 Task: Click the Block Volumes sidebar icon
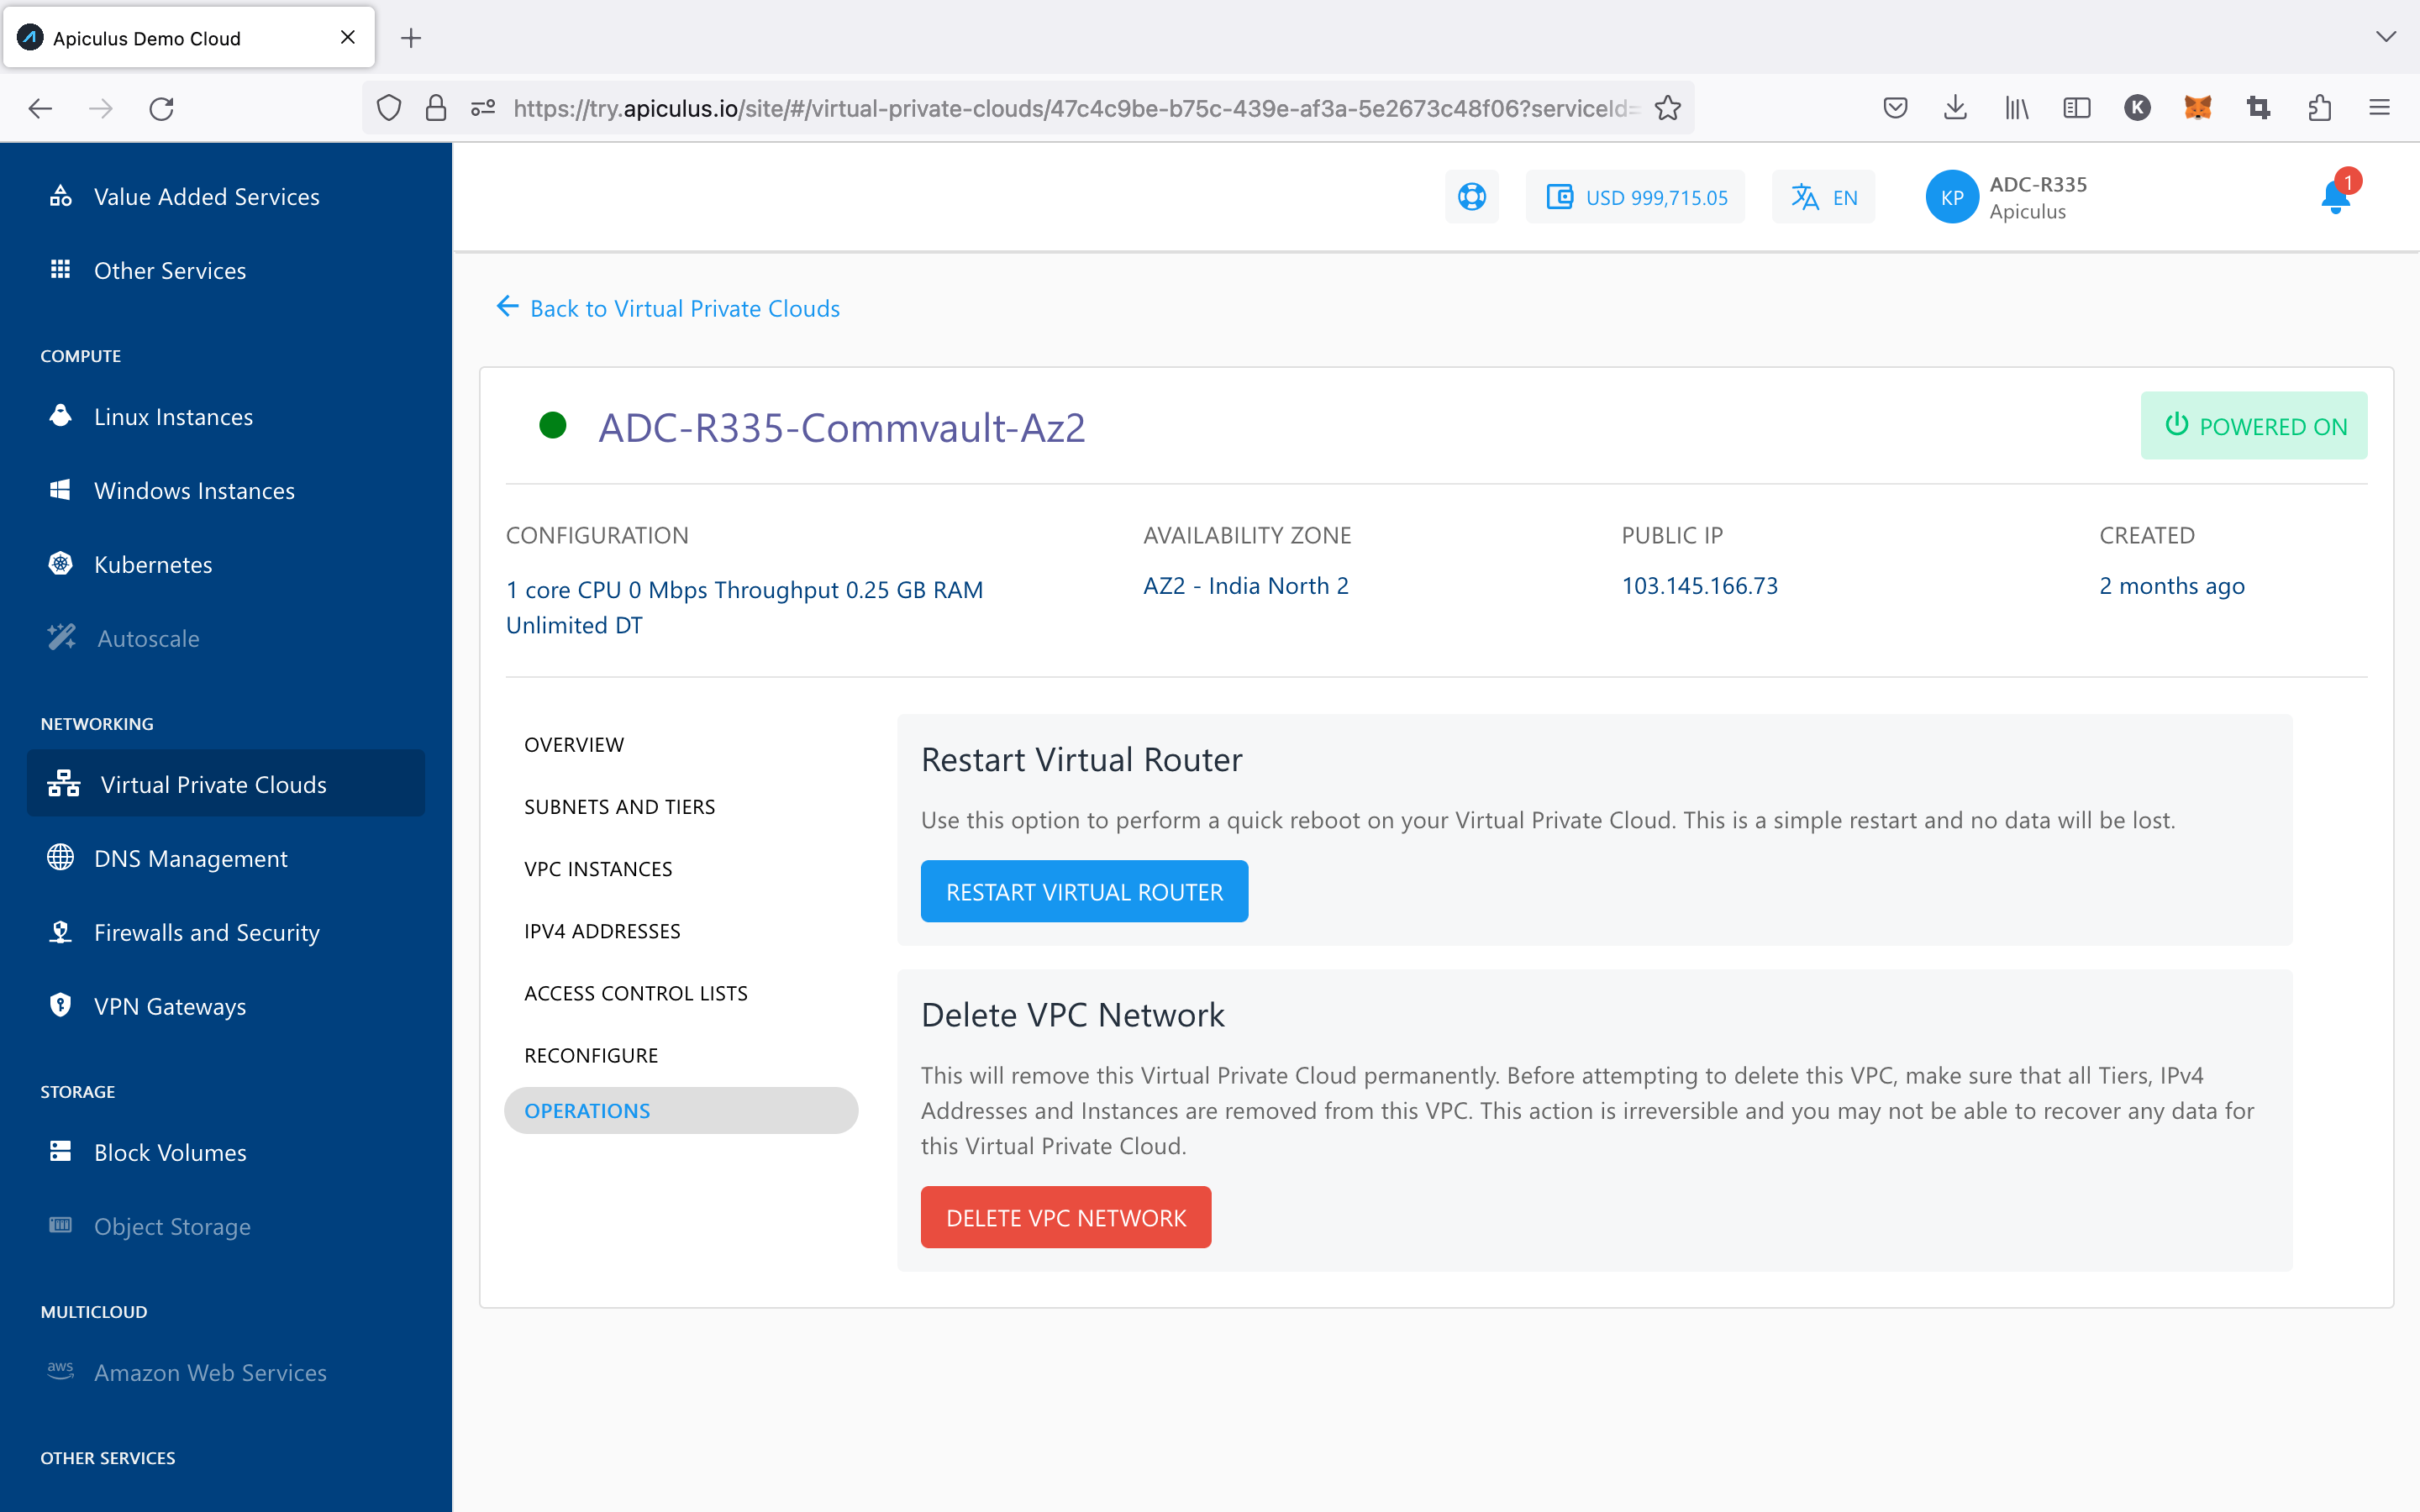61,1150
